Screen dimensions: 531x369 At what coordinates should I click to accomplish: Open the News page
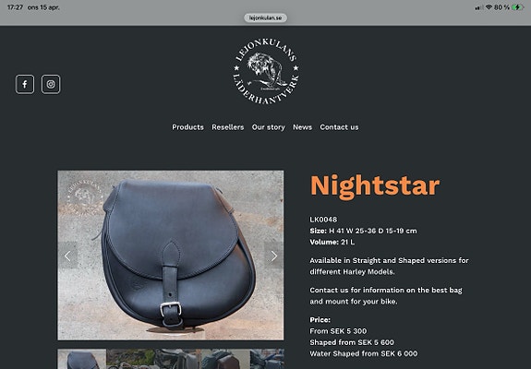coord(302,127)
